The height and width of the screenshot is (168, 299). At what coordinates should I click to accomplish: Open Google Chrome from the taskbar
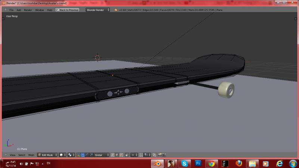[212, 164]
